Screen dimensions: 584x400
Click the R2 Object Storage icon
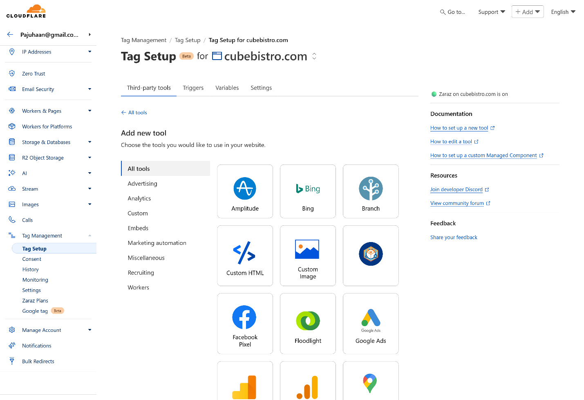pos(12,158)
